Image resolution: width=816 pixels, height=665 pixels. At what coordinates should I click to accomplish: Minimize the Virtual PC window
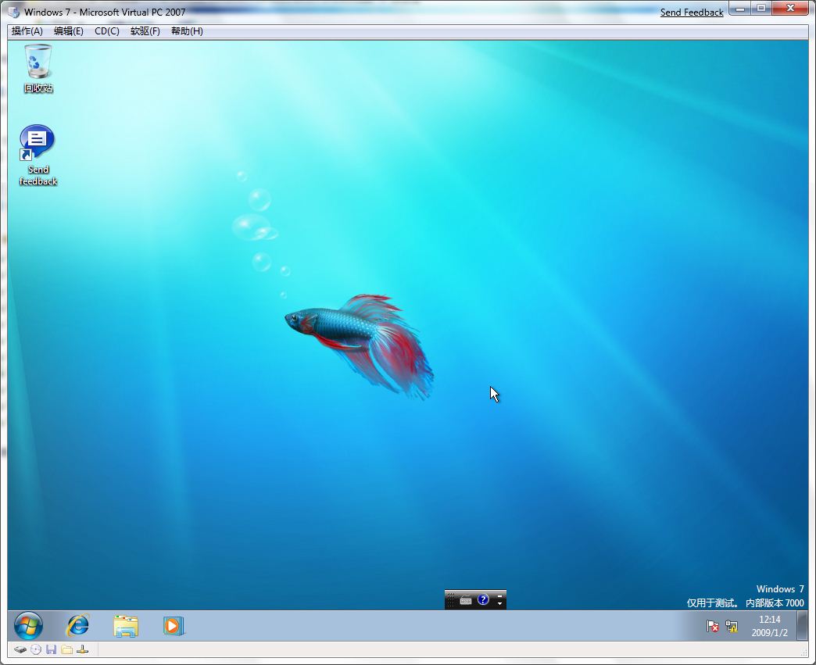(740, 9)
